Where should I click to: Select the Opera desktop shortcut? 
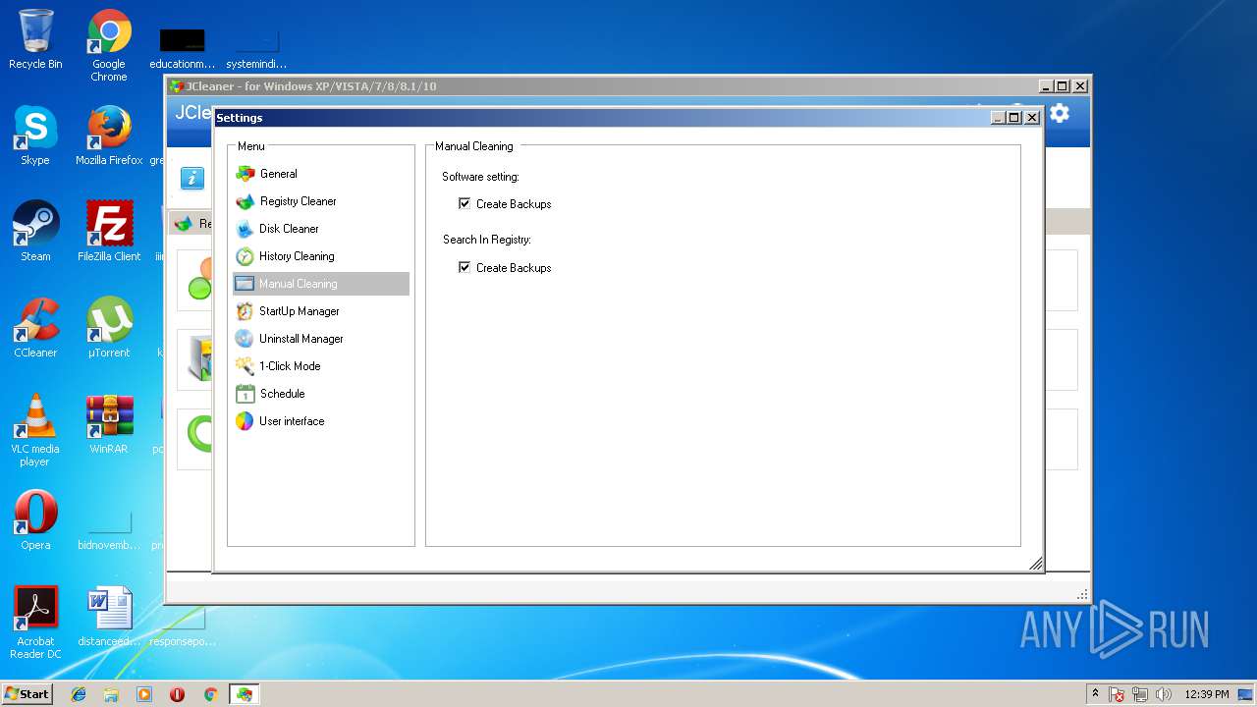(x=35, y=520)
